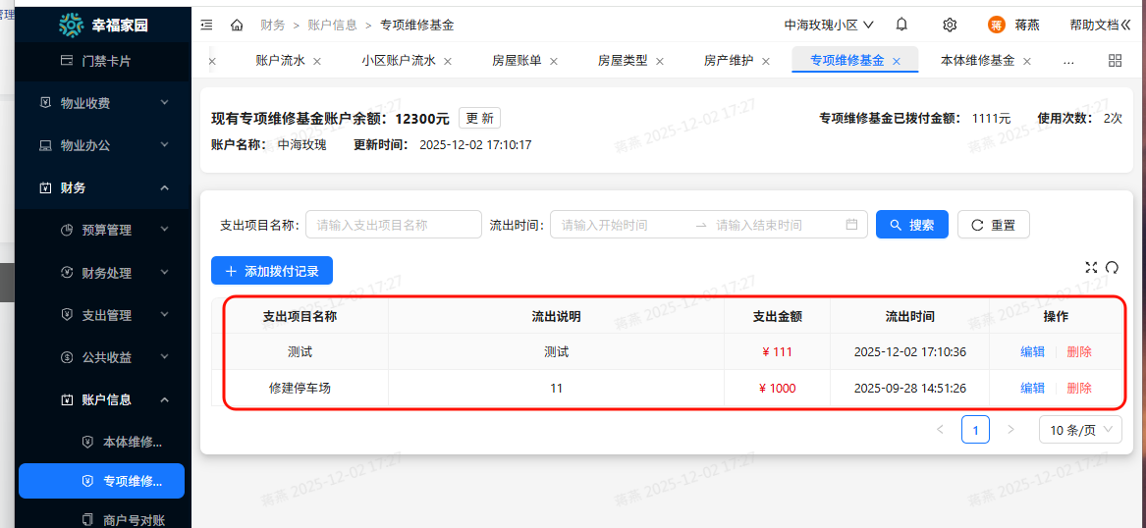Go to pagination page 1

pos(976,430)
